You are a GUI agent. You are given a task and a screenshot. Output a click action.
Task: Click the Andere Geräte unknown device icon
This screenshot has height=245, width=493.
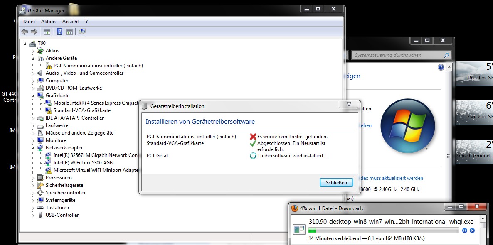coord(40,58)
